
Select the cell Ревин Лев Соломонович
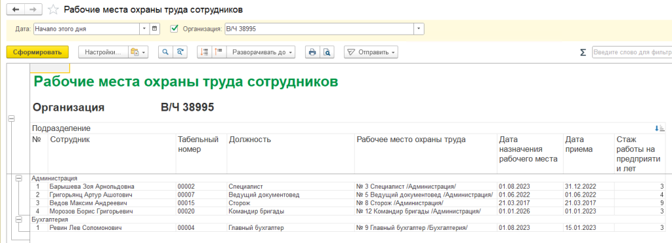(x=112, y=228)
